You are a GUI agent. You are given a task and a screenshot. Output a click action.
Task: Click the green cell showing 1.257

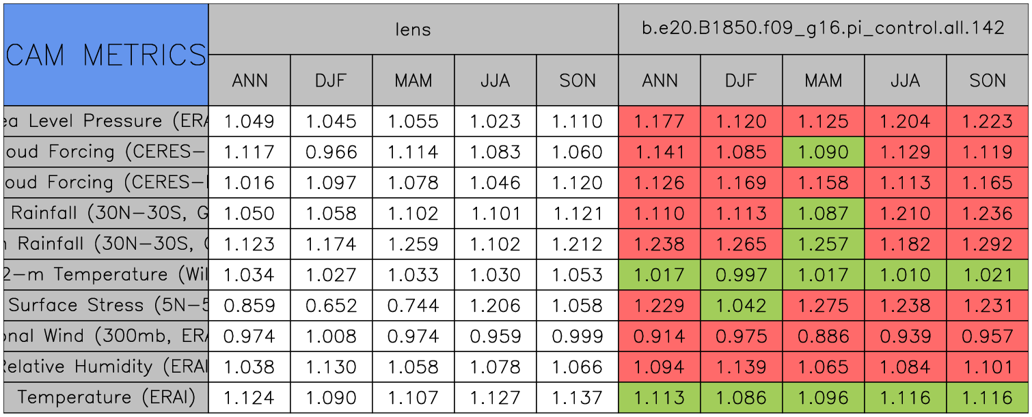[x=824, y=244]
